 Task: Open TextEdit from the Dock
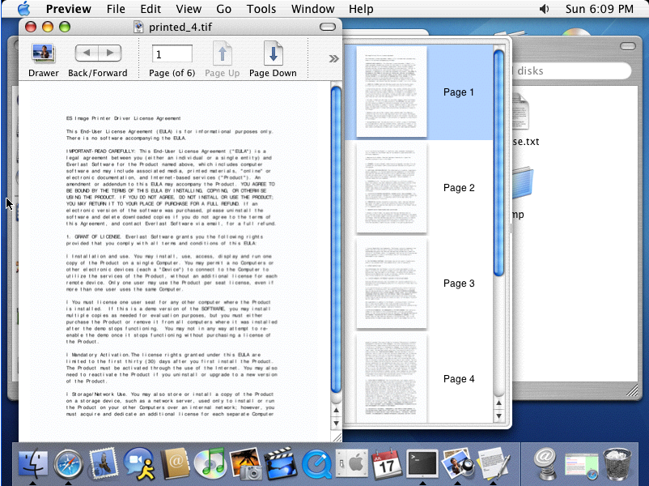(493, 463)
